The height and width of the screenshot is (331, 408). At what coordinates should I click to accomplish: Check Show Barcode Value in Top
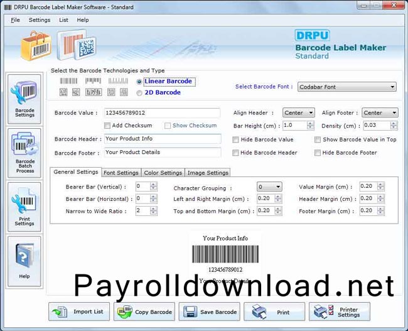pyautogui.click(x=318, y=139)
